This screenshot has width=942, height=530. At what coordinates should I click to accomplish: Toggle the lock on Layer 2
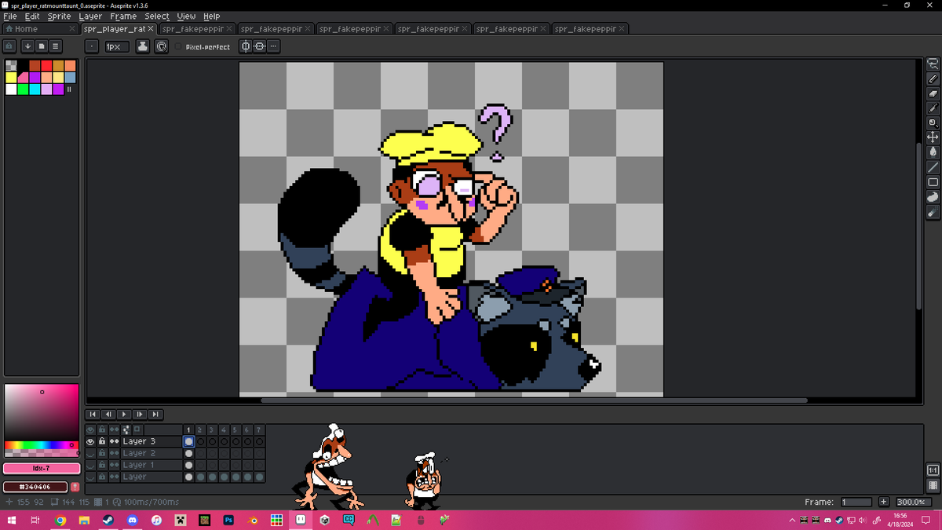tap(102, 453)
